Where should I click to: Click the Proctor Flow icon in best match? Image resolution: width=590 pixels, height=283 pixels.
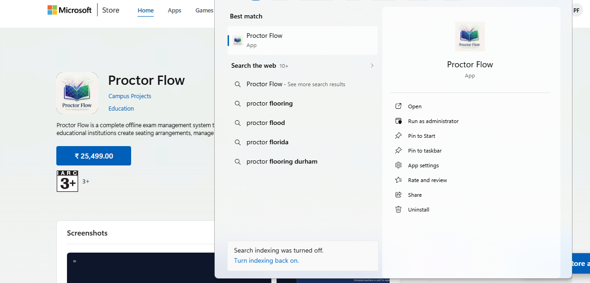point(238,41)
